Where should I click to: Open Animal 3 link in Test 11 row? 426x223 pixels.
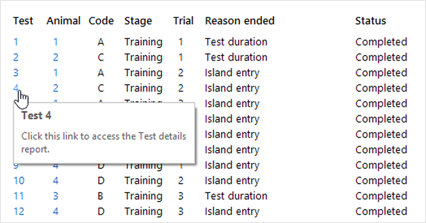click(55, 196)
